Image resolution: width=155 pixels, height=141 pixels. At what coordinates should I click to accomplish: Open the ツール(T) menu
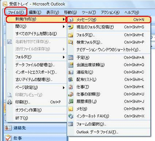coord(89,12)
